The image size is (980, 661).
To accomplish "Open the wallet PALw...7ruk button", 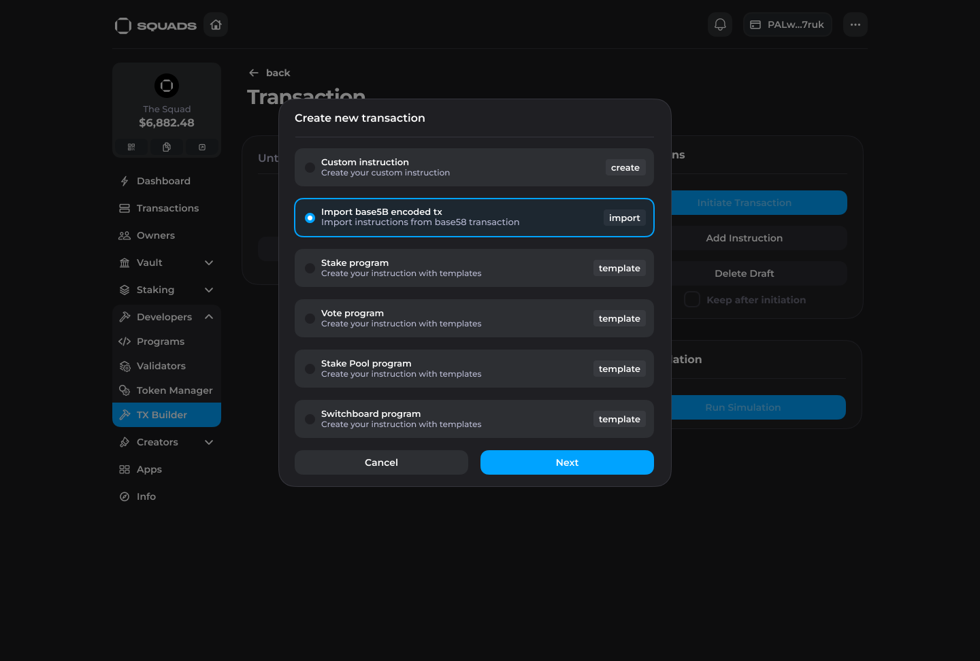I will 787,25.
